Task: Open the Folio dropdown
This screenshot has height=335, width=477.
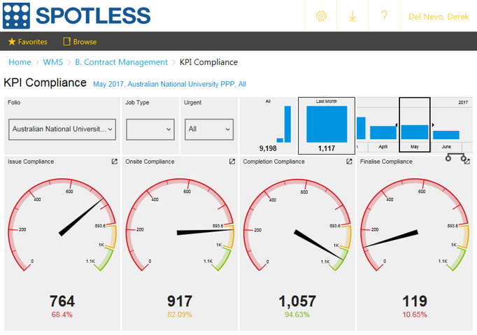Action: tap(63, 129)
